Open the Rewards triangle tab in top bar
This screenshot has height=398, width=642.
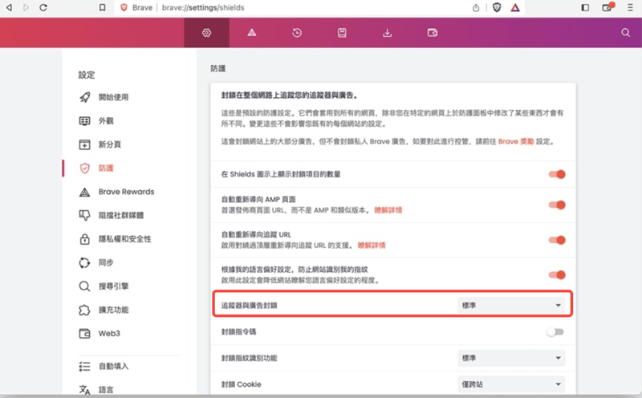[252, 33]
